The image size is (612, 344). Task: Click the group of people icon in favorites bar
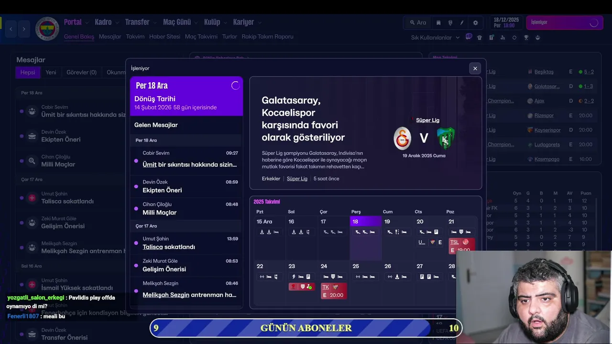pyautogui.click(x=538, y=37)
